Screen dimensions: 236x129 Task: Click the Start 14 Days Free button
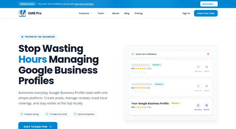click(38, 126)
